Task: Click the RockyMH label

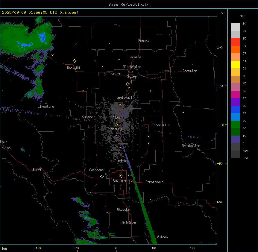Action: [73, 68]
